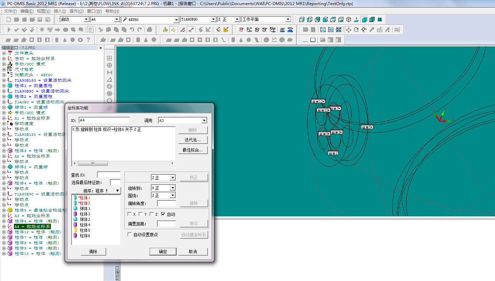This screenshot has width=495, height=281.
Task: Click the alignment list horizontal scrollbar
Action: pyautogui.click(x=123, y=163)
